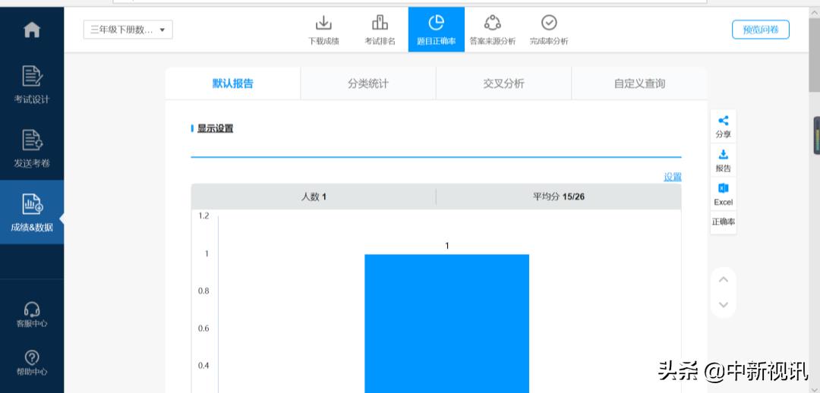Click the 预览问卷 preview button
This screenshot has height=393, width=820.
pos(760,30)
